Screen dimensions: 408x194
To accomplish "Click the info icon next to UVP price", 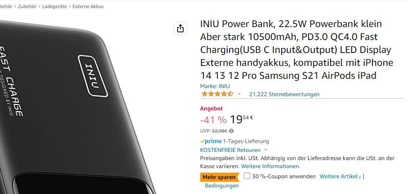I will point(231,131).
